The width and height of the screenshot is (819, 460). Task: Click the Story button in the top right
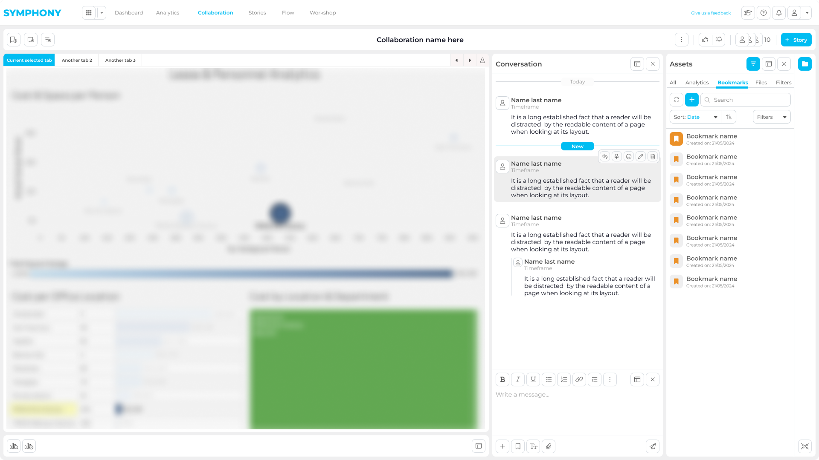pos(796,40)
